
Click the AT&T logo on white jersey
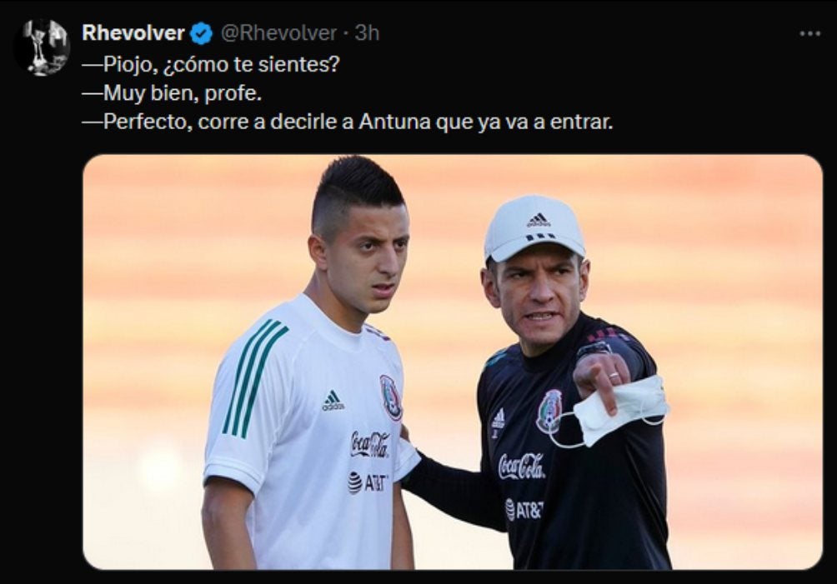point(368,482)
